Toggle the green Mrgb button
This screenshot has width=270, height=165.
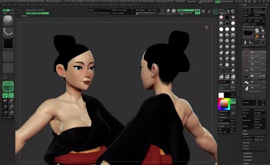(6, 10)
